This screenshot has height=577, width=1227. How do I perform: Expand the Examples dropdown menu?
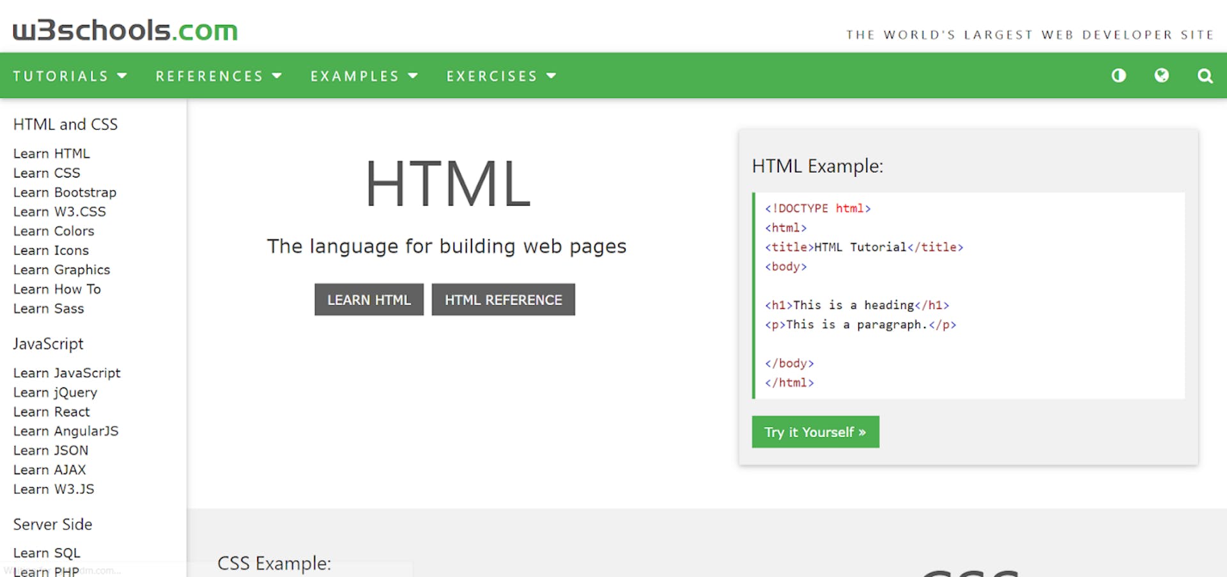pyautogui.click(x=364, y=76)
